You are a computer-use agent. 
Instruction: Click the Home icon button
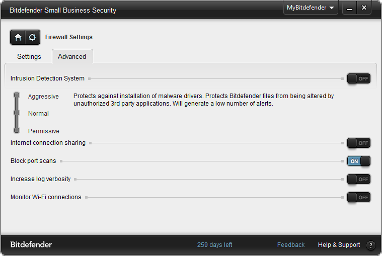pyautogui.click(x=18, y=37)
